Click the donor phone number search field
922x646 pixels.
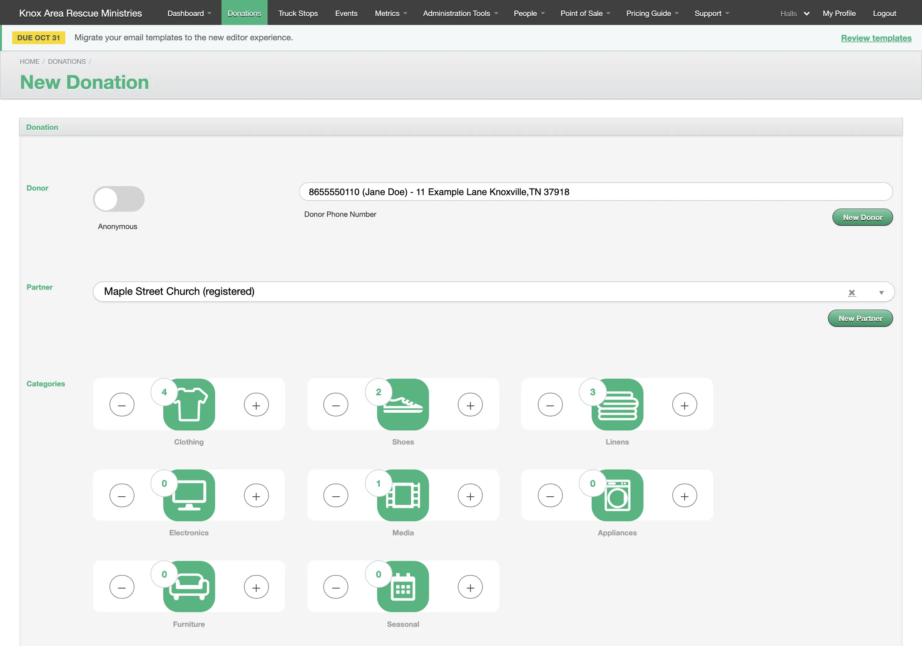(x=595, y=192)
